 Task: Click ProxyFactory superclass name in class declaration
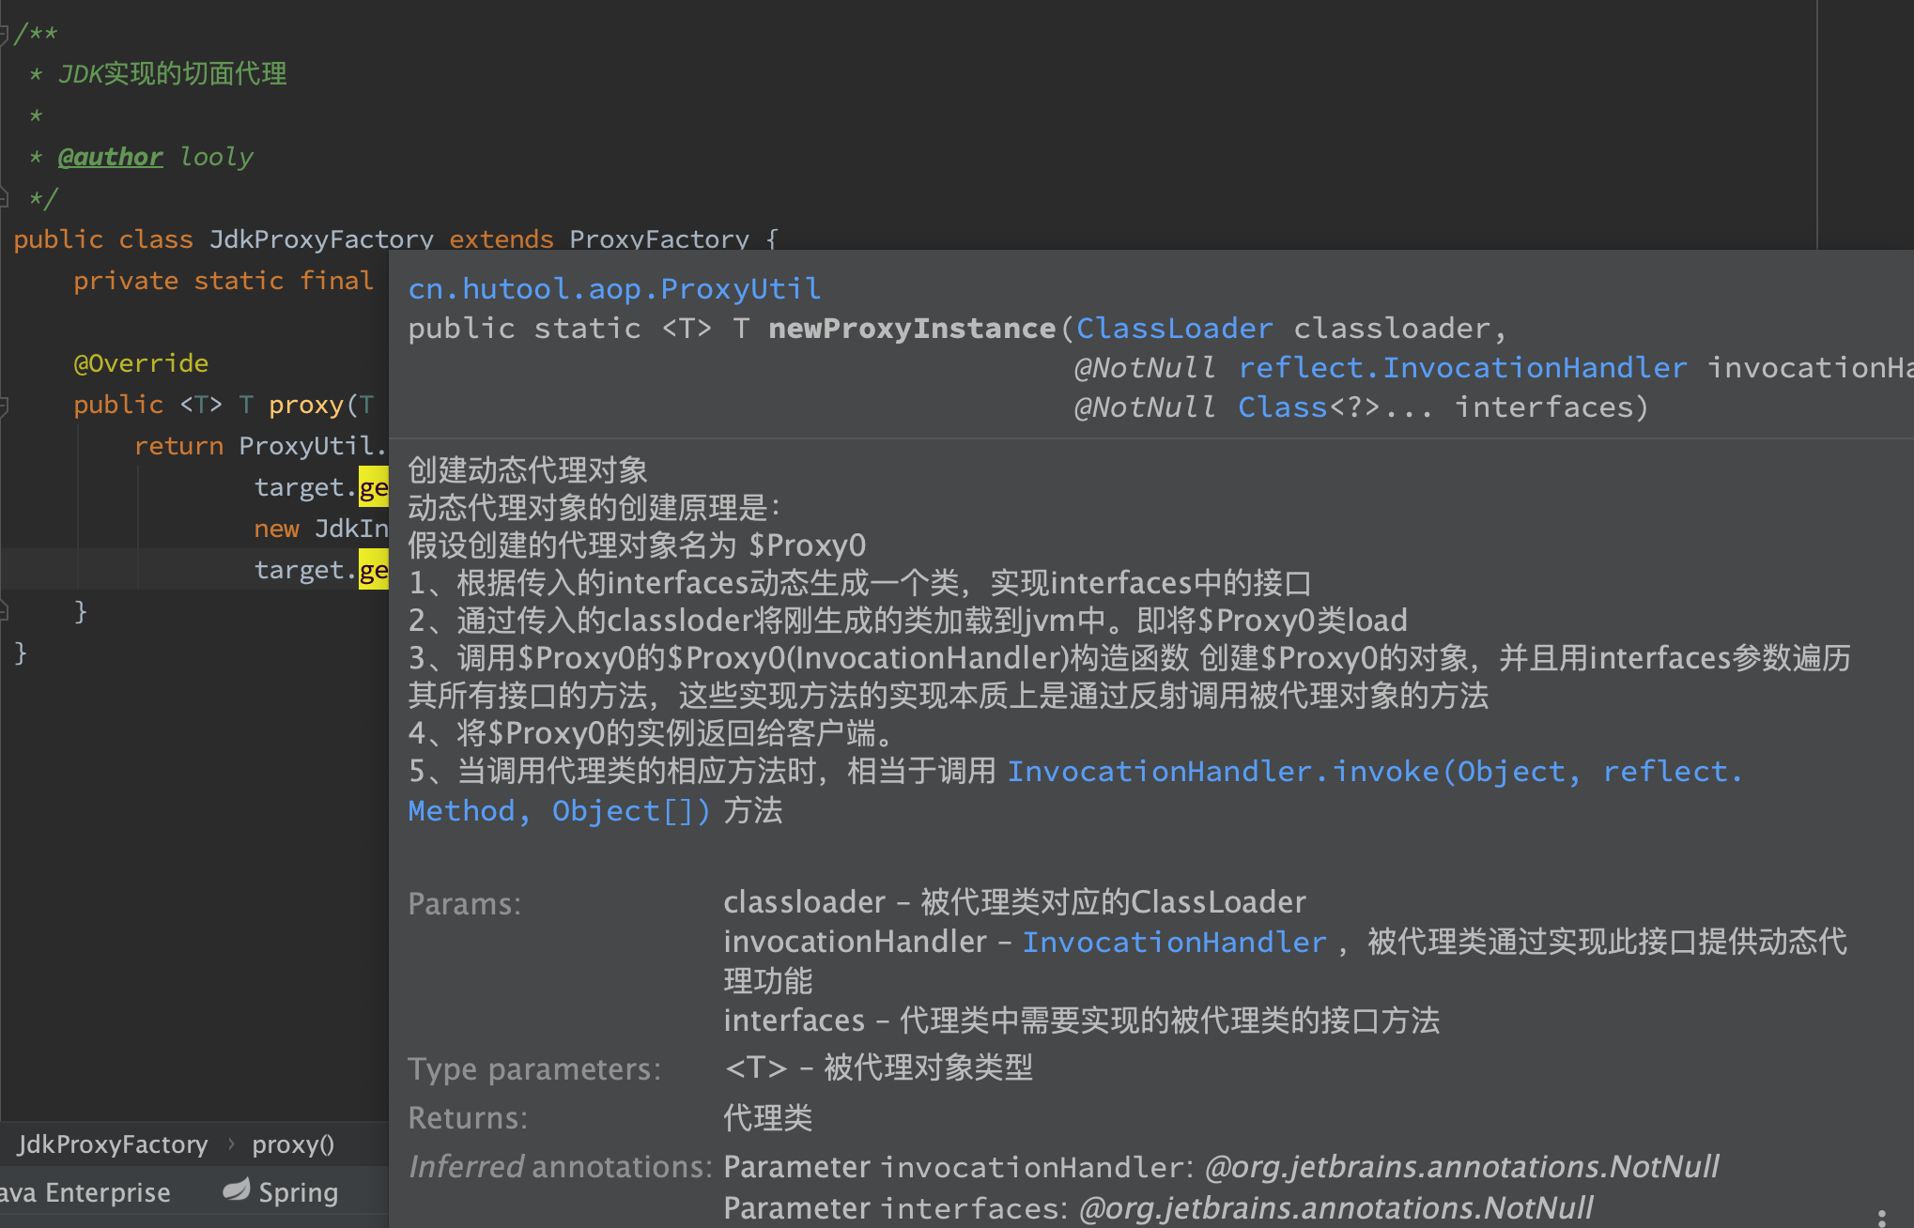[x=658, y=238]
